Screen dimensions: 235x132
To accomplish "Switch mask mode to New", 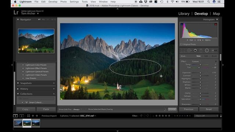I will 198,56.
